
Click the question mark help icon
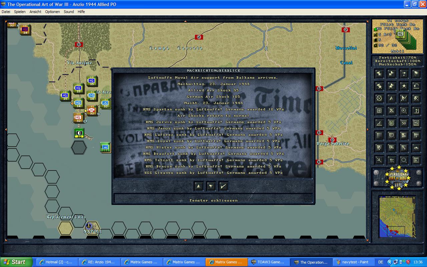[x=416, y=111]
